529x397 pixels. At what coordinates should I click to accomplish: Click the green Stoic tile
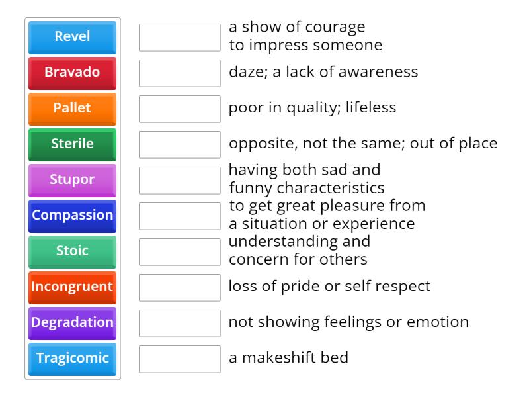click(x=73, y=251)
